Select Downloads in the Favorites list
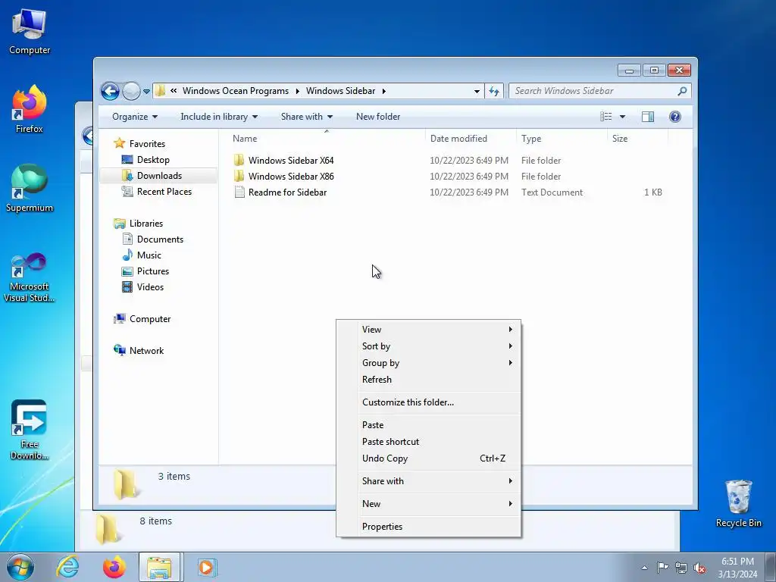 point(159,176)
